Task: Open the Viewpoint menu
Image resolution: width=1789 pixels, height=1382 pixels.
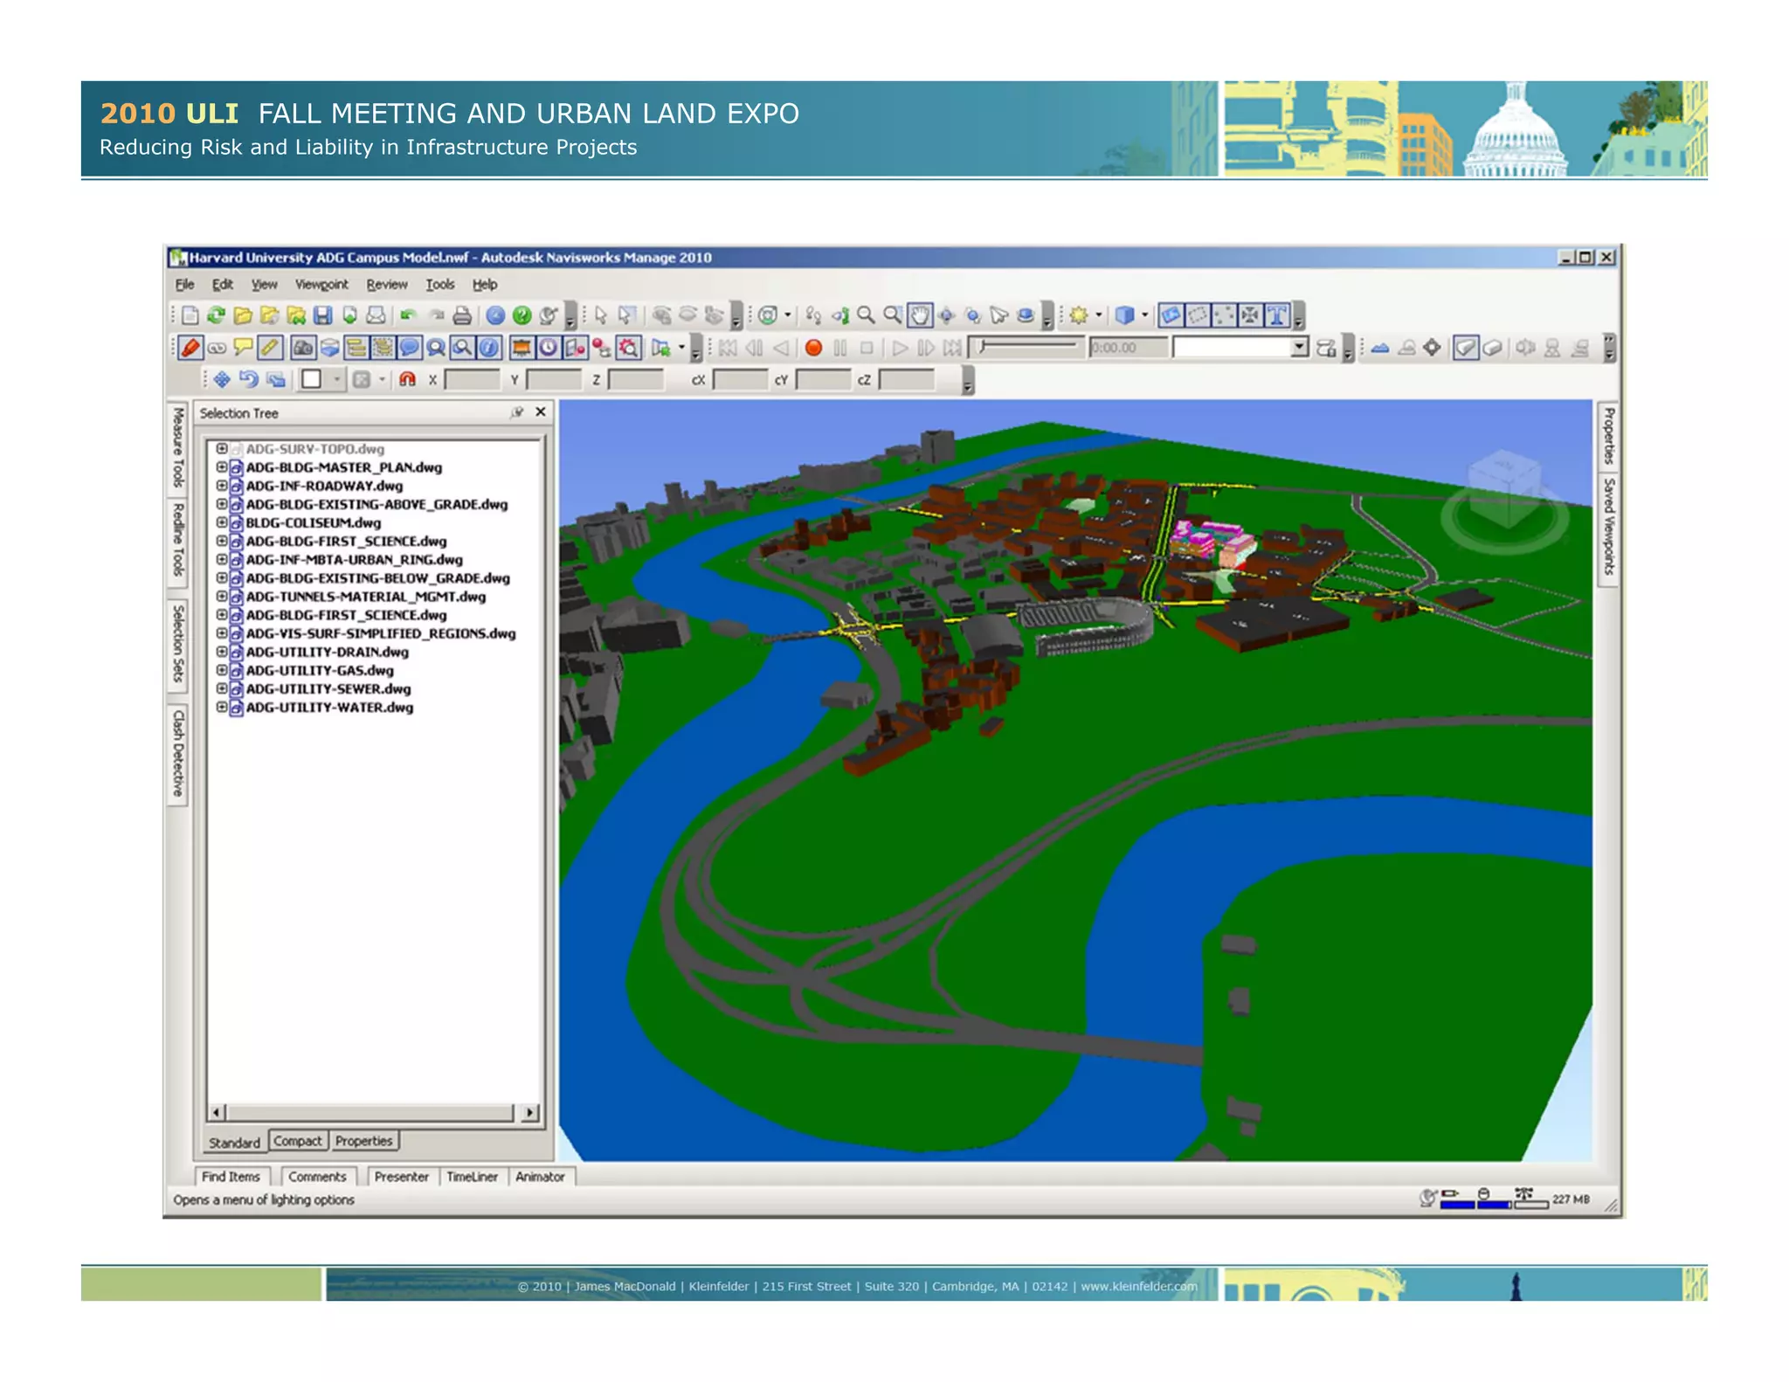Action: pos(321,285)
